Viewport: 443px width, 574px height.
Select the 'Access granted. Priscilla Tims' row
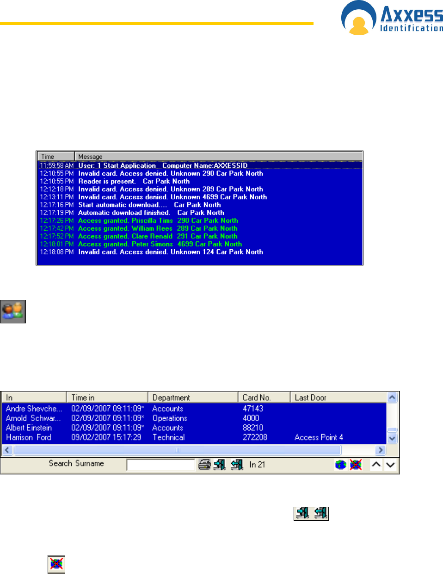coord(200,221)
